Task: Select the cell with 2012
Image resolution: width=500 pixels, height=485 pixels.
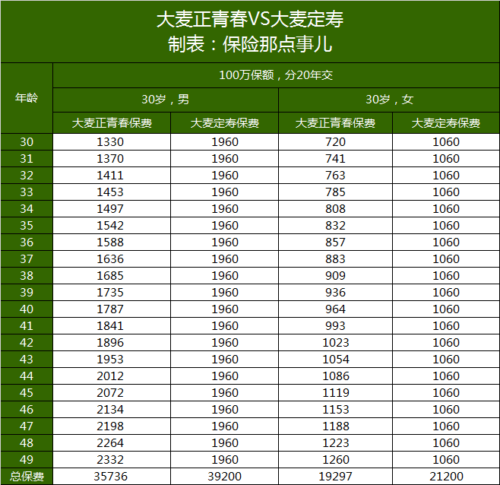Action: coord(112,376)
